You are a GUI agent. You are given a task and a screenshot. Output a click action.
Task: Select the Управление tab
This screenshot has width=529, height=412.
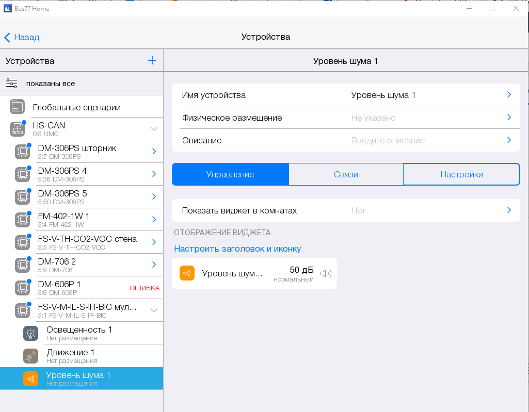[x=230, y=174]
